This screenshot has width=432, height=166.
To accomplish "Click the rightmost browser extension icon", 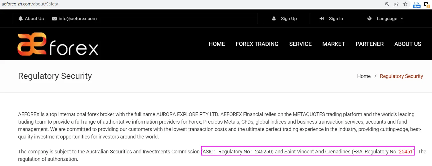I will 427,4.
